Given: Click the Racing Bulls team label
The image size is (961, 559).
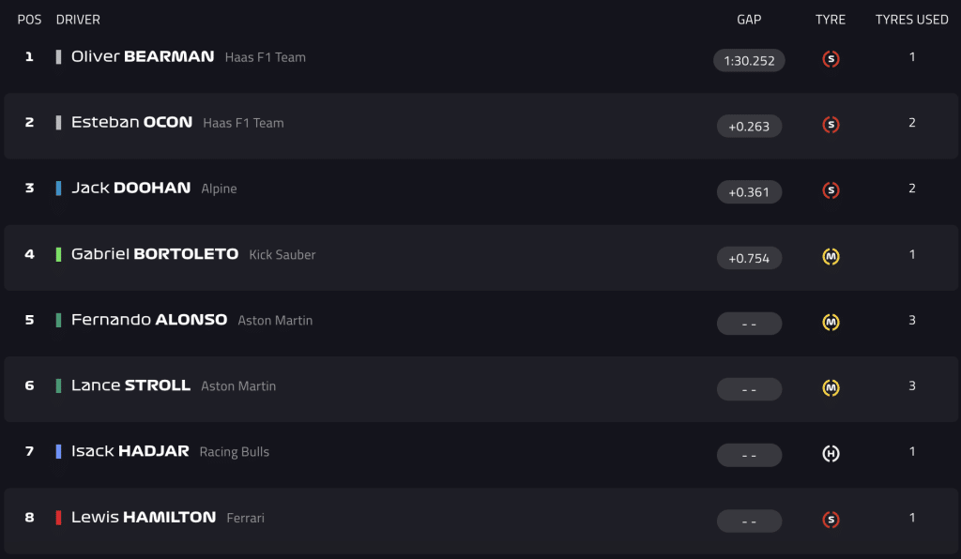Looking at the screenshot, I should 234,452.
